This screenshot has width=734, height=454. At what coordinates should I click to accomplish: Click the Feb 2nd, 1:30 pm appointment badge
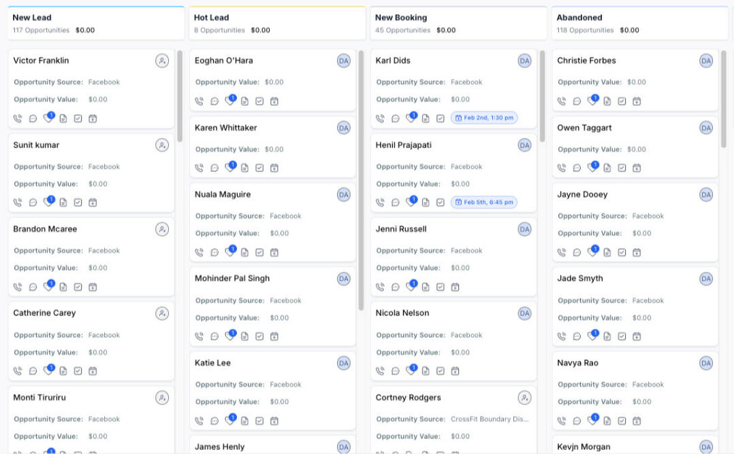tap(484, 118)
